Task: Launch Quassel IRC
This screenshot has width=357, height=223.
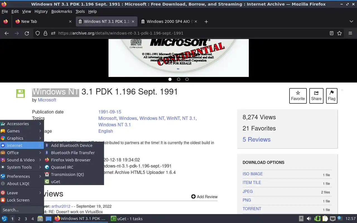Action: pos(74,167)
